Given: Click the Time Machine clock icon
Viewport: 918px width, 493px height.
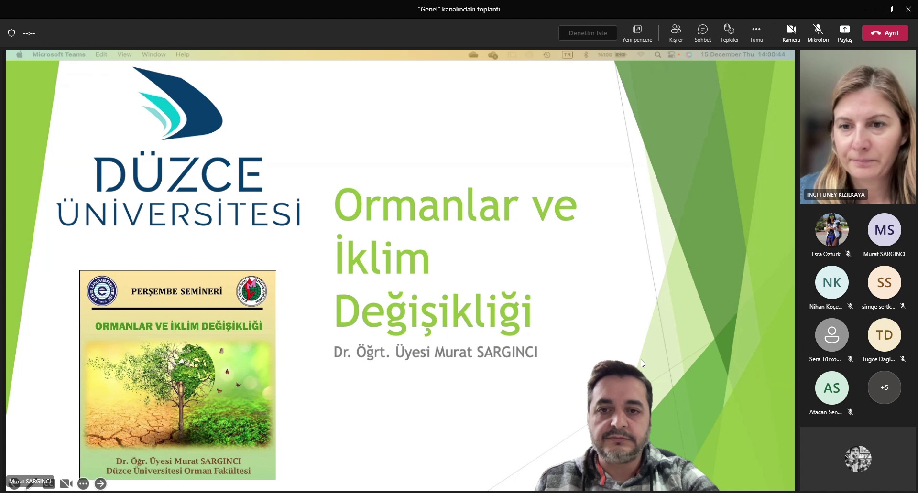Looking at the screenshot, I should (x=547, y=55).
